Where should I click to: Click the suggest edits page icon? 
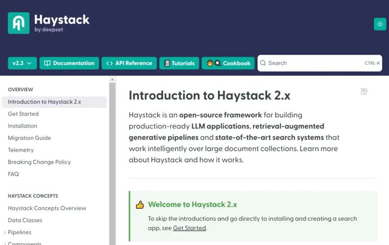coord(364,92)
